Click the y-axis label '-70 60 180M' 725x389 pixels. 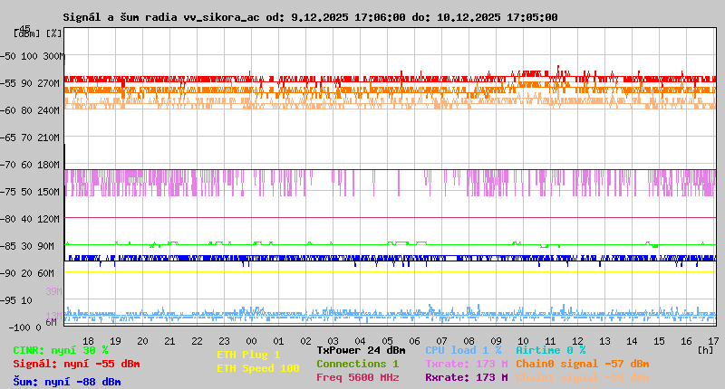click(30, 165)
